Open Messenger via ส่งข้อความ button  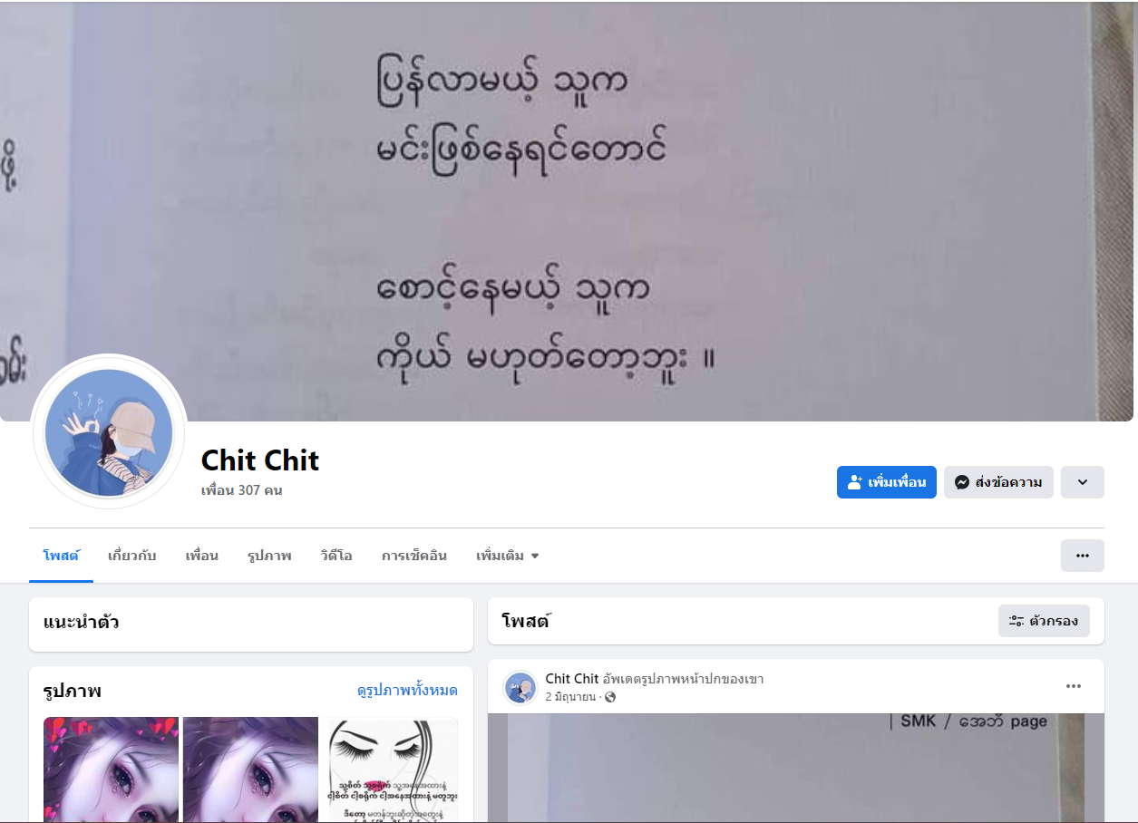click(x=998, y=482)
